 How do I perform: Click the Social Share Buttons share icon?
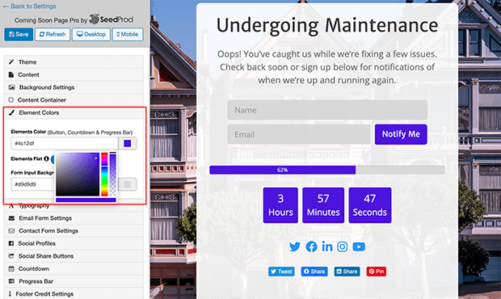(11, 256)
